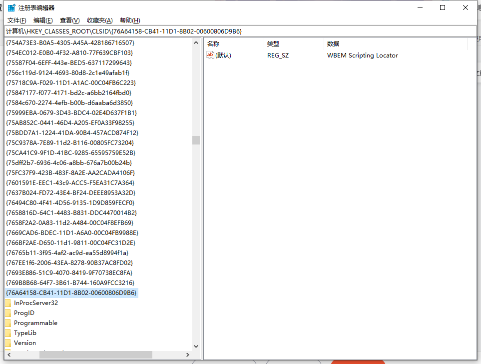Image resolution: width=481 pixels, height=364 pixels.
Task: Open the ProgID folder icon
Action: [x=8, y=313]
